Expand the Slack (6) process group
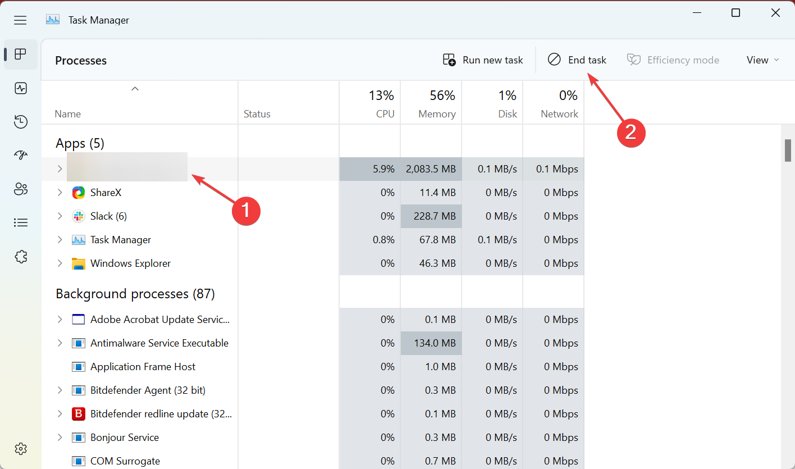The height and width of the screenshot is (469, 795). click(x=60, y=216)
